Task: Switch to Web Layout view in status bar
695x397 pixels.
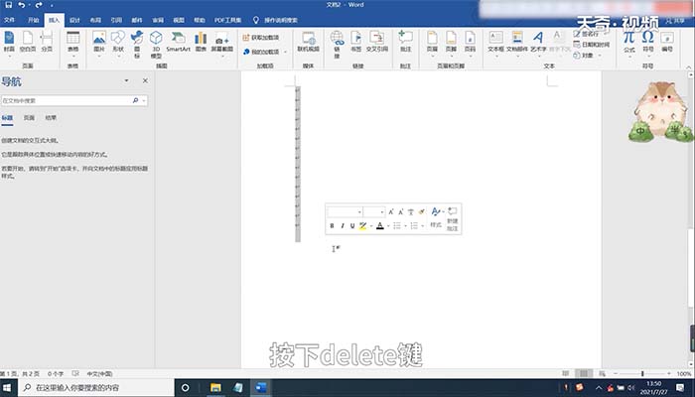Action: (x=602, y=373)
